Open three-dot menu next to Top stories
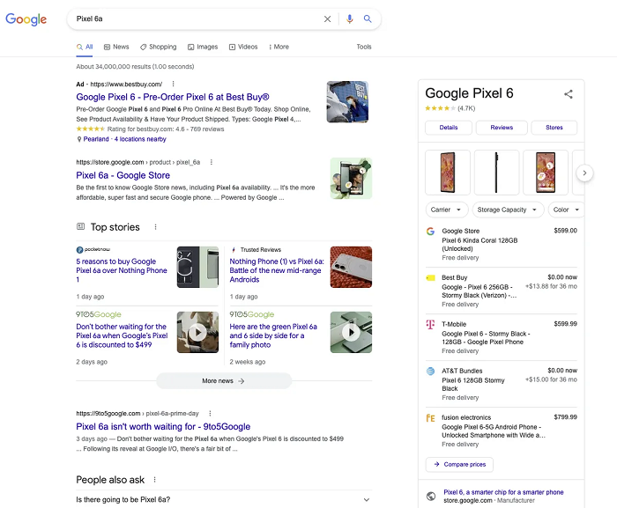This screenshot has height=508, width=617. 155,227
